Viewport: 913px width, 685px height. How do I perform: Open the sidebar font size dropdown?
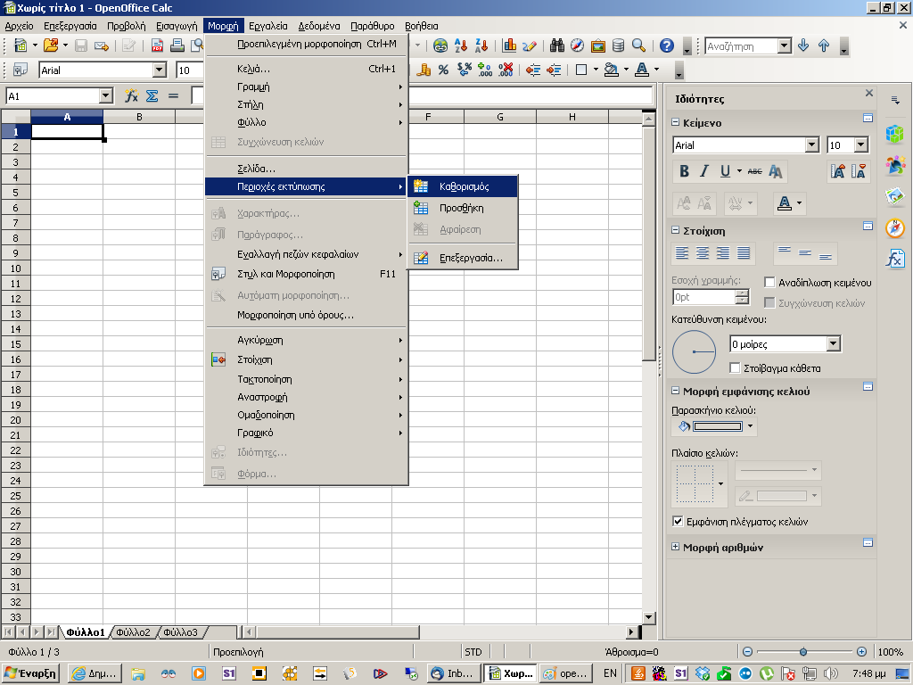click(861, 145)
